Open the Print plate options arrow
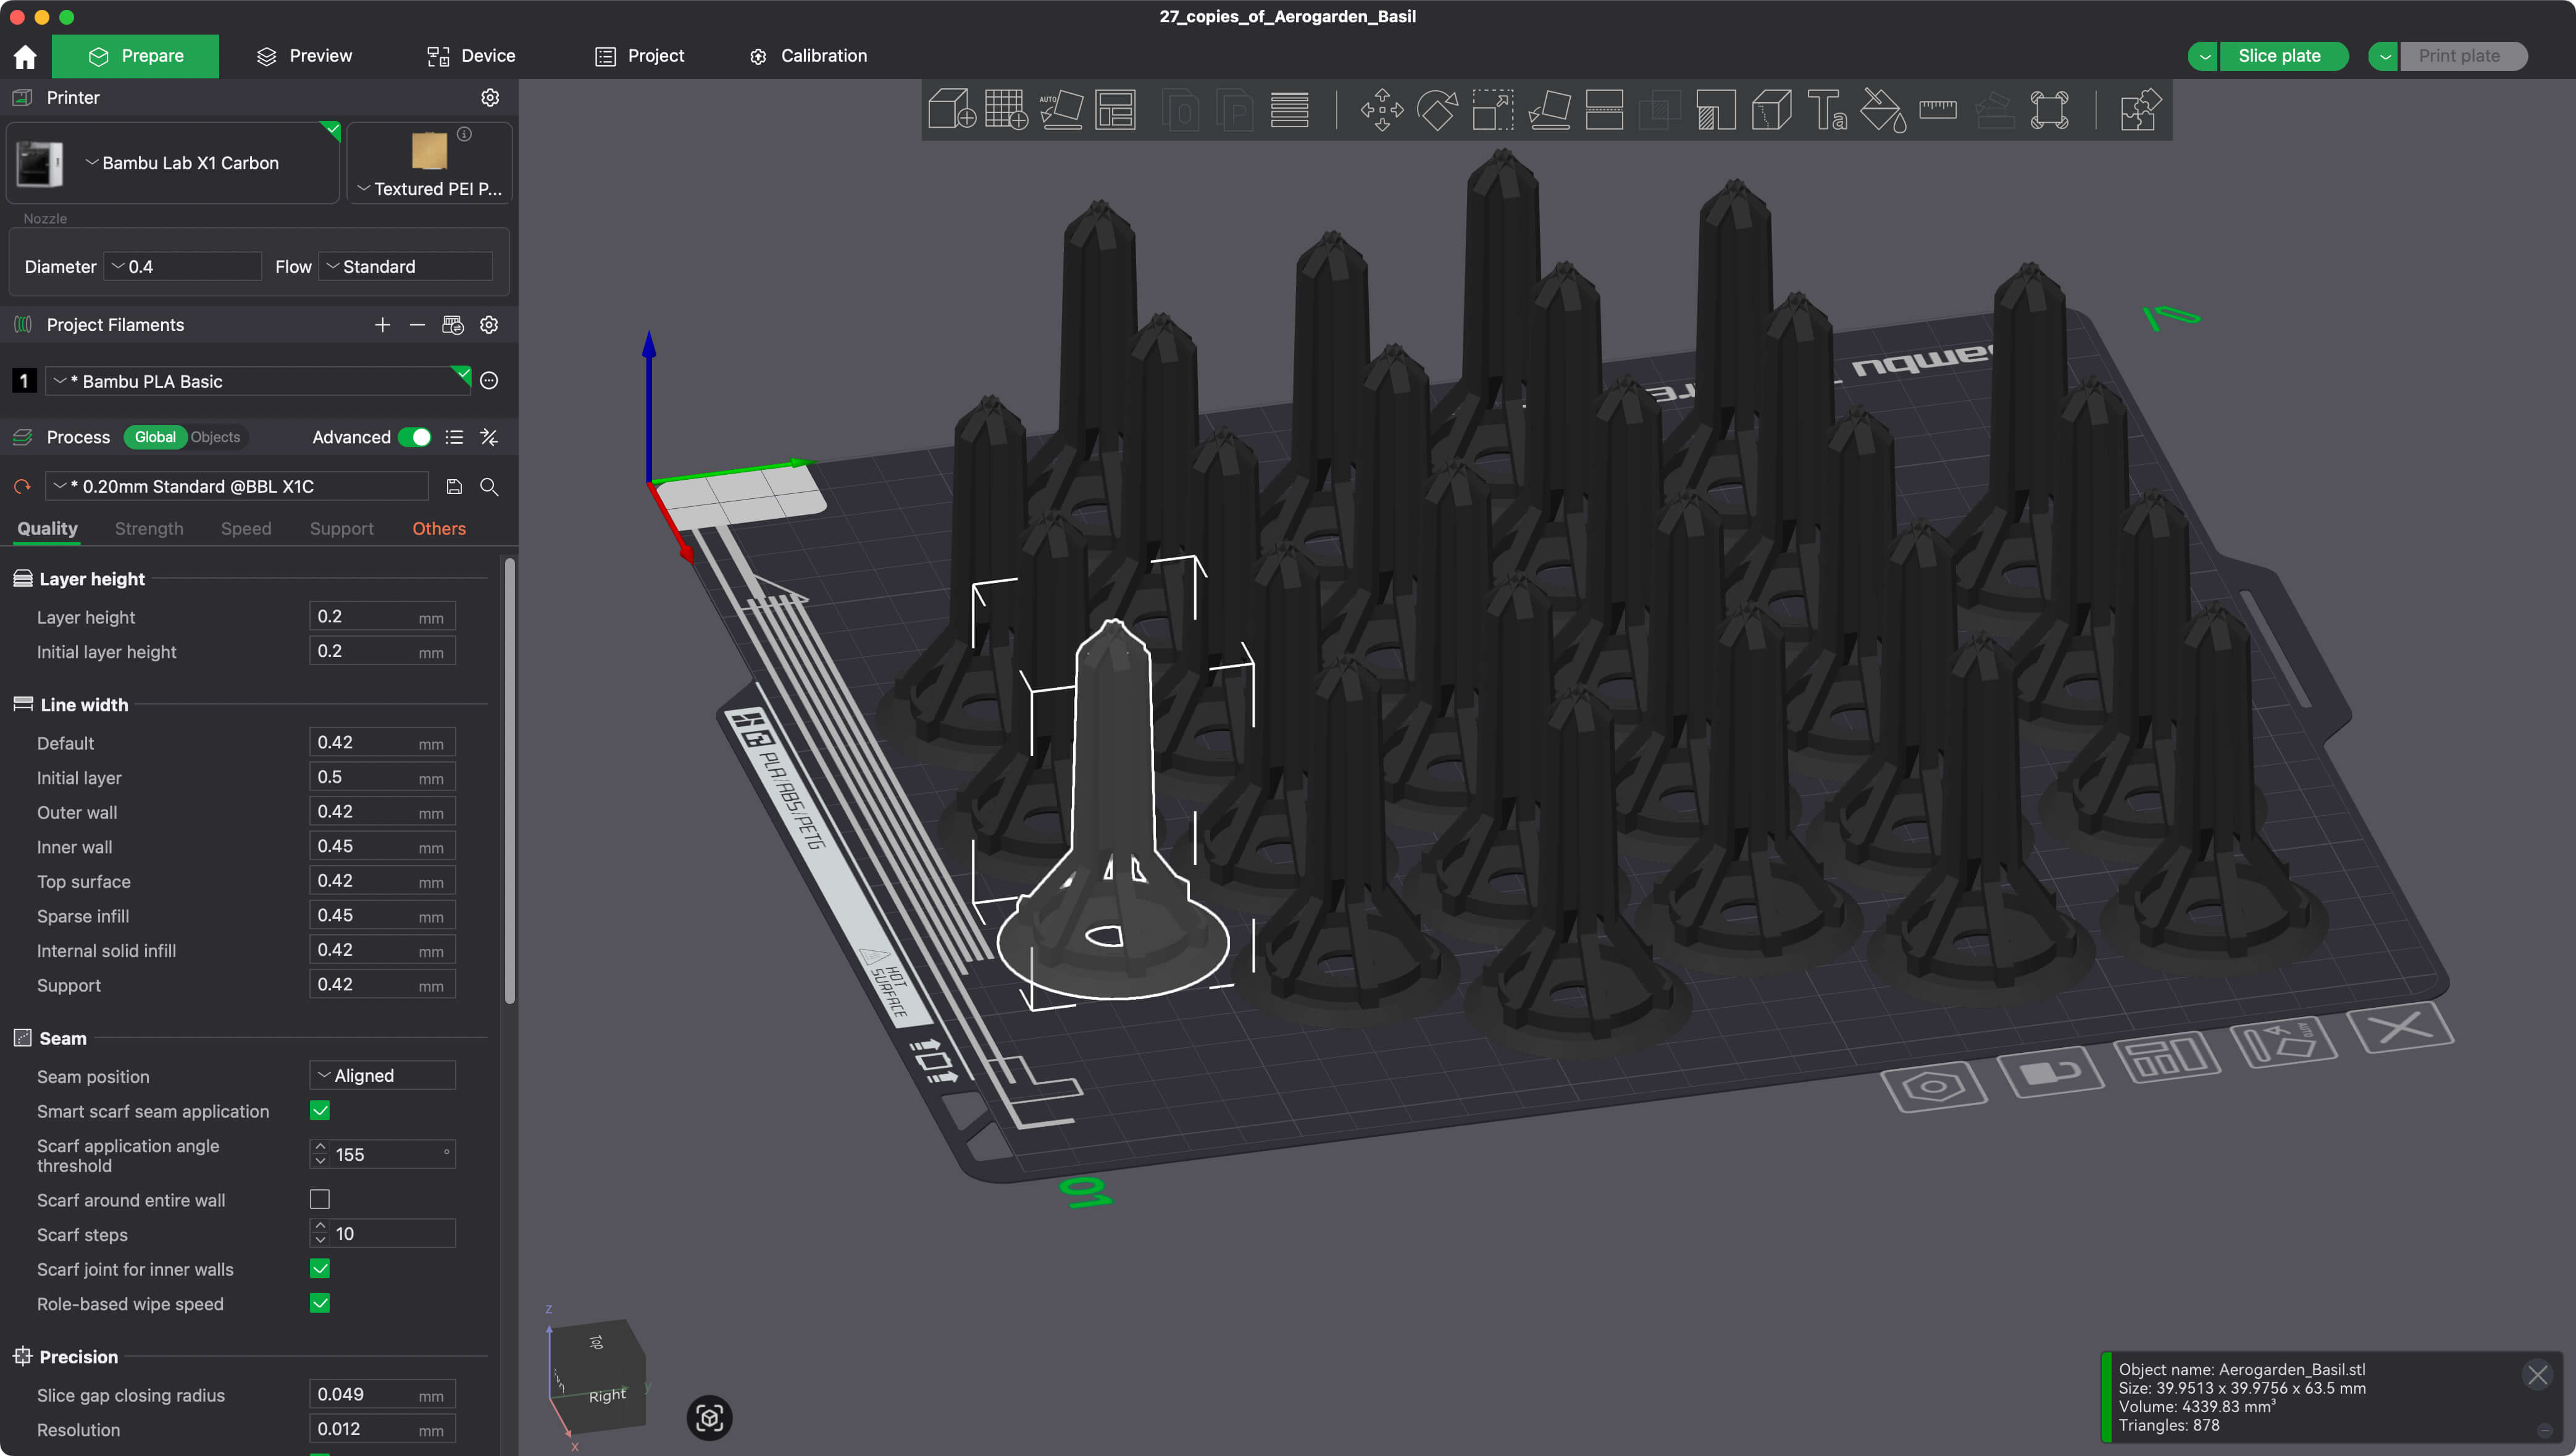The image size is (2576, 1456). tap(2384, 56)
